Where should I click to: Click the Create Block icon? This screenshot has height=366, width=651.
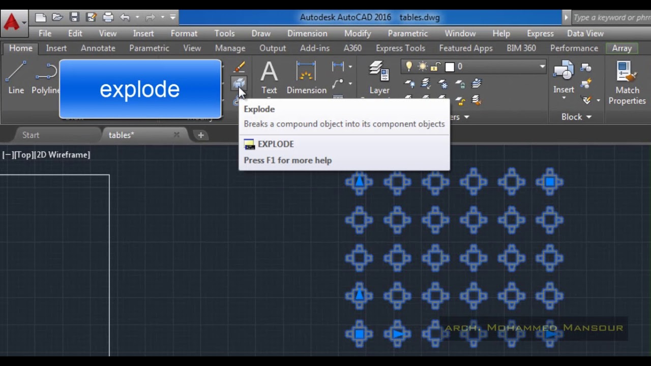[x=586, y=67]
